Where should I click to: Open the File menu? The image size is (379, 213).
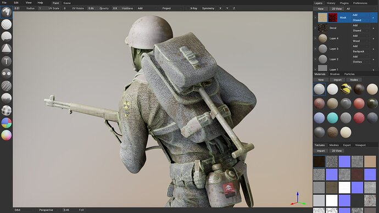[4, 3]
